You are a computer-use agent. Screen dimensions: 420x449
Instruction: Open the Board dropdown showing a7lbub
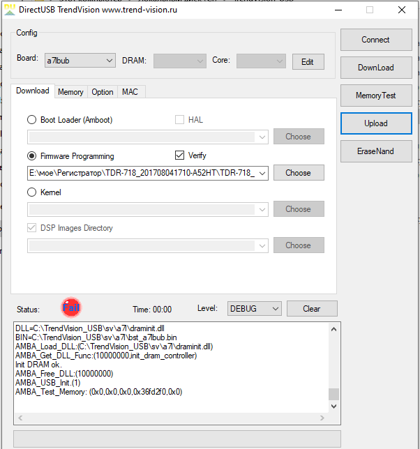coord(80,61)
